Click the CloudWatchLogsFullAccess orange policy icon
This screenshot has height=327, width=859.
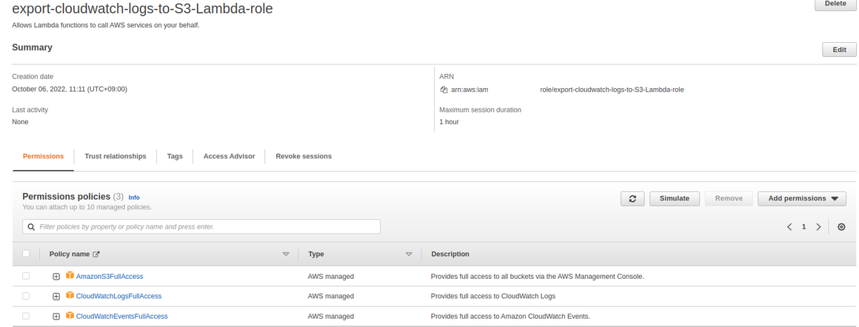[x=70, y=295]
